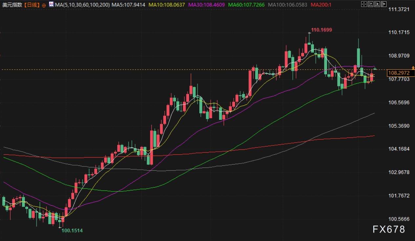Click the 111.3721 price axis label
415x241 pixels.
(399, 9)
